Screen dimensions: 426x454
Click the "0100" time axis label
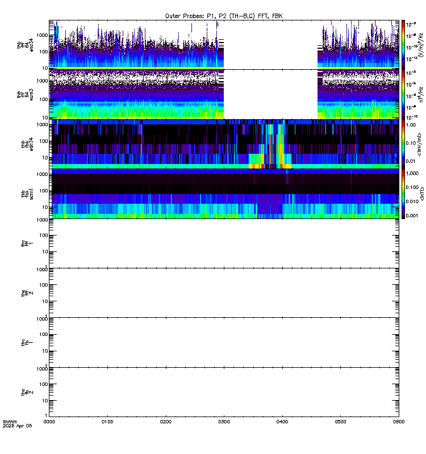pos(107,422)
